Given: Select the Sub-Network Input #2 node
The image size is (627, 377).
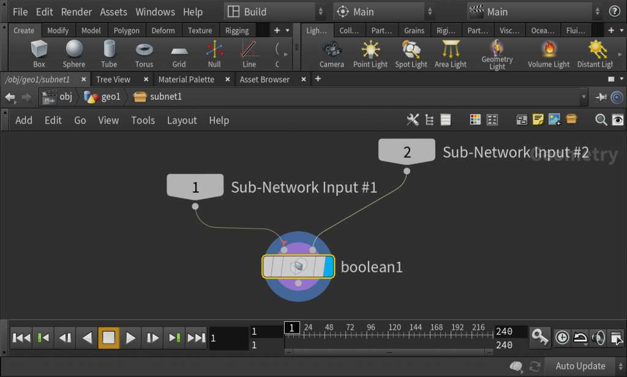Looking at the screenshot, I should (407, 152).
